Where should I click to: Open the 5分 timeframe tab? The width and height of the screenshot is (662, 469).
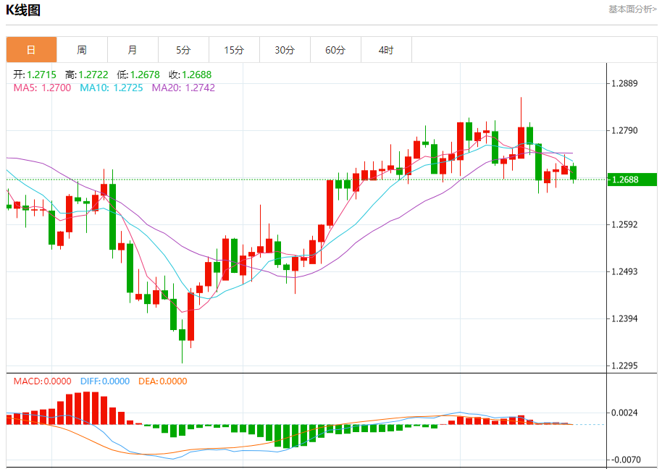(183, 50)
